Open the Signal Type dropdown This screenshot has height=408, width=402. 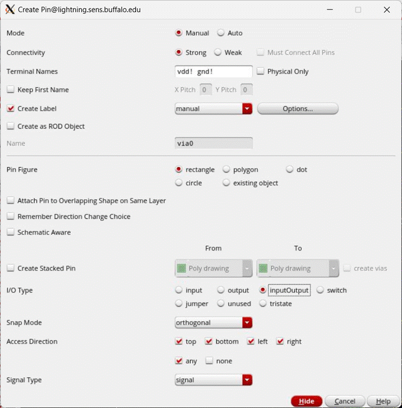click(247, 380)
